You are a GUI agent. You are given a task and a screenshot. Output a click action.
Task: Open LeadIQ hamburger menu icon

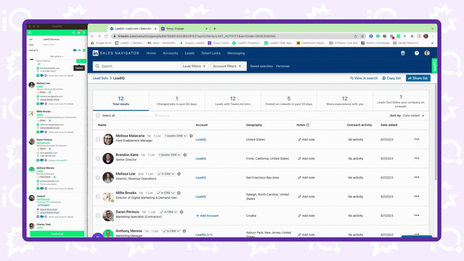pos(84,33)
